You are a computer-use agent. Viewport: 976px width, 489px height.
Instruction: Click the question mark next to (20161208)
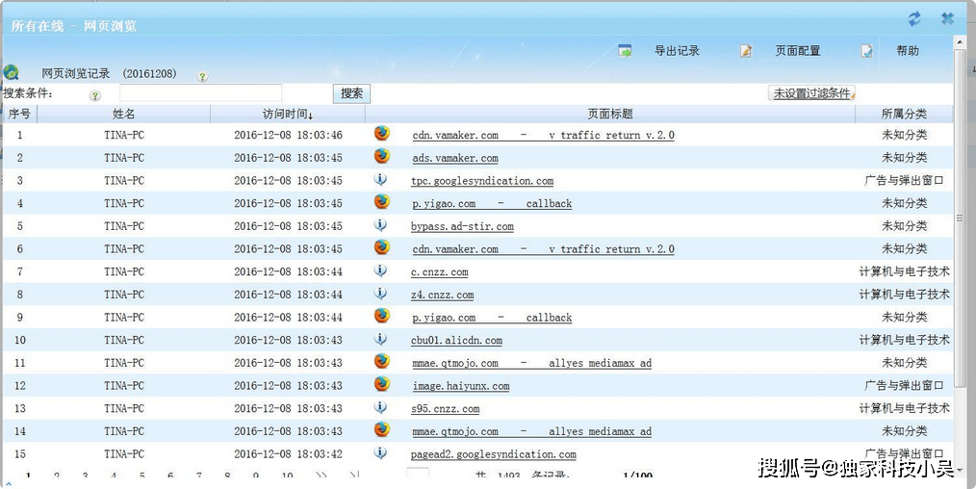202,76
